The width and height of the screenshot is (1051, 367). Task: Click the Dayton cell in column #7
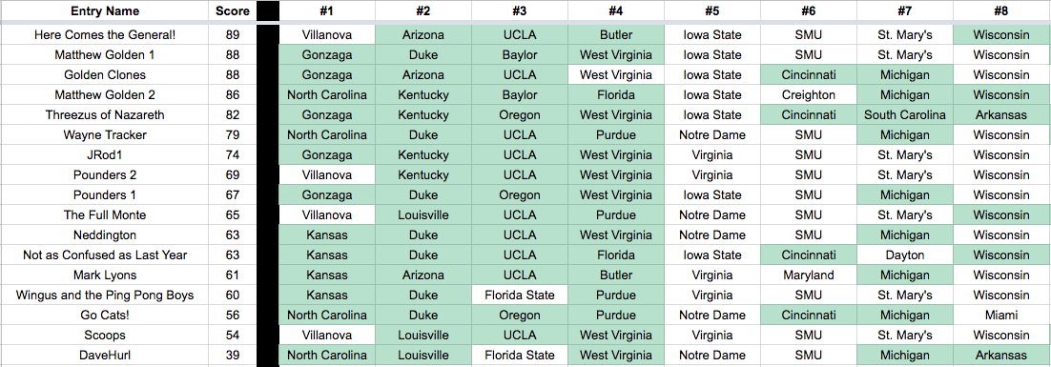[x=904, y=255]
